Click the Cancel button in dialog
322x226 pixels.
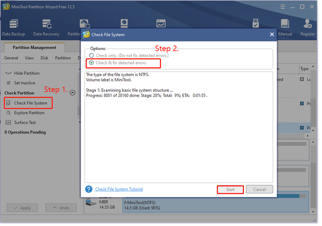tap(259, 189)
